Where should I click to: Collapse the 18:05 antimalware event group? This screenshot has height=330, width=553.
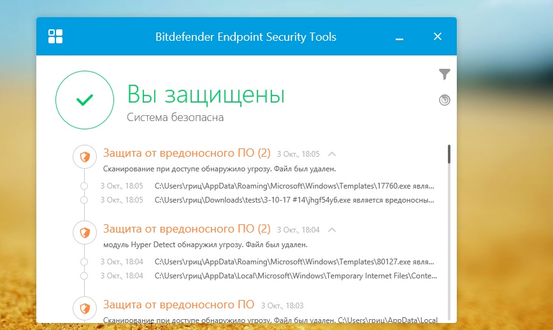click(331, 154)
